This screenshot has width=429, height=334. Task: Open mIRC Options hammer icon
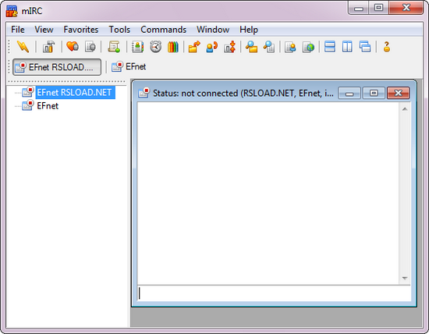pyautogui.click(x=48, y=47)
